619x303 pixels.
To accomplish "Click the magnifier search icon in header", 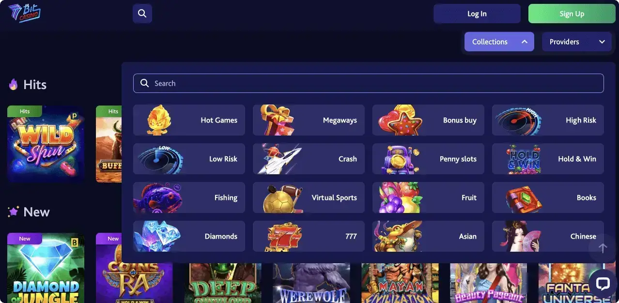I will [142, 14].
